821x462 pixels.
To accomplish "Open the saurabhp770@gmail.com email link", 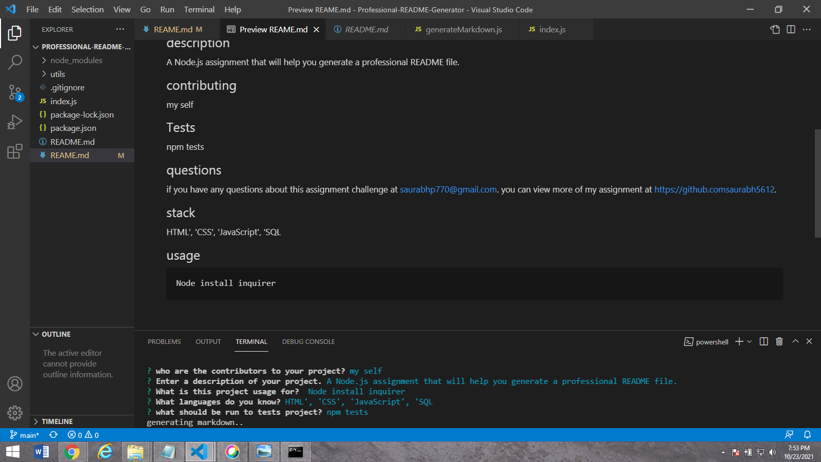I will tap(447, 189).
